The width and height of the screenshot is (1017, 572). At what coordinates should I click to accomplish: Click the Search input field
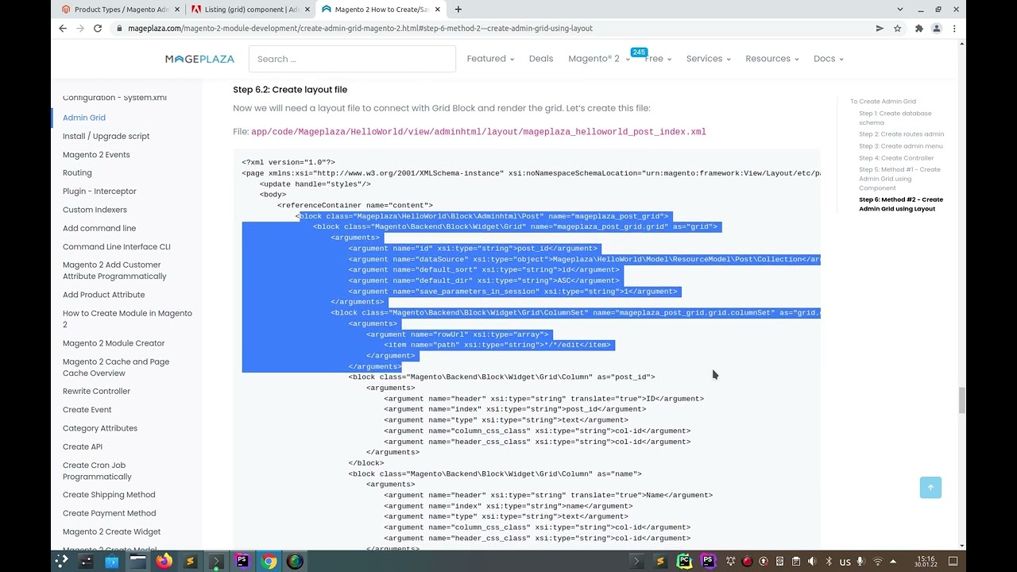click(352, 59)
